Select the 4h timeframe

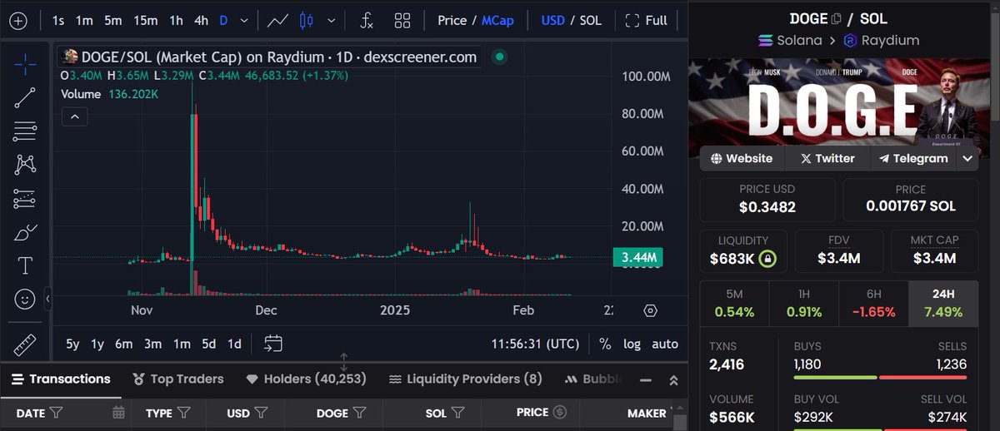(201, 20)
